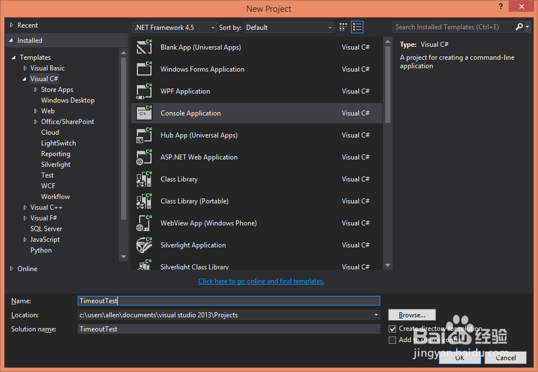Select the Blank App template icon
538x372 pixels.
pos(144,47)
